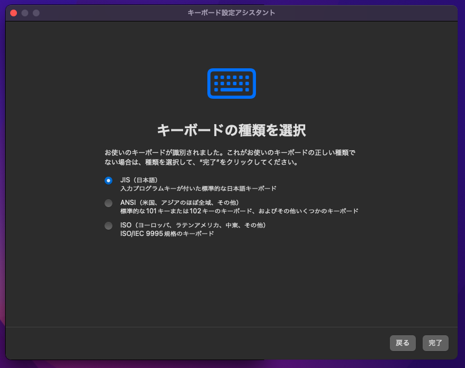Viewport: 465px width, 368px height.
Task: Click the 戻る button
Action: click(403, 343)
